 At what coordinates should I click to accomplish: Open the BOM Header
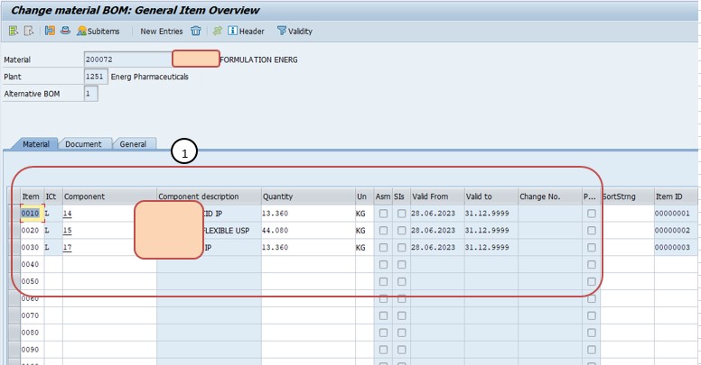[246, 31]
